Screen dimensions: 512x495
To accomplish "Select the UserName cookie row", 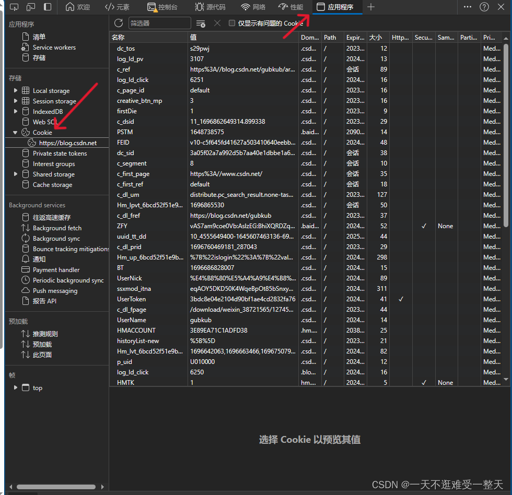I will tap(132, 320).
